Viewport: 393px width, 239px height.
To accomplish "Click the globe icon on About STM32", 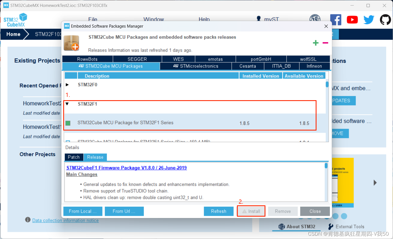I will click(x=281, y=227).
